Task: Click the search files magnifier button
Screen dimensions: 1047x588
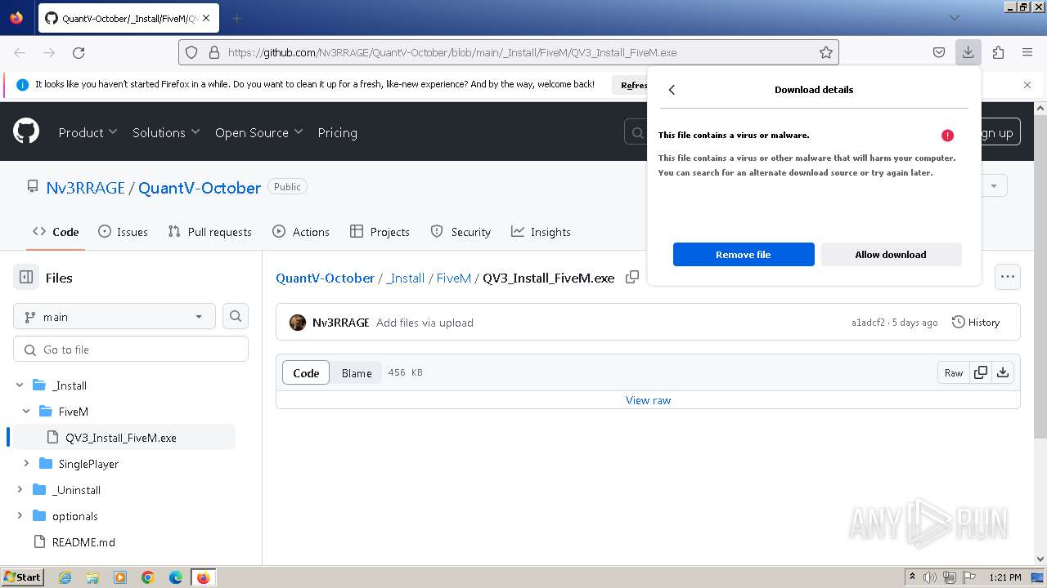Action: [x=236, y=317]
